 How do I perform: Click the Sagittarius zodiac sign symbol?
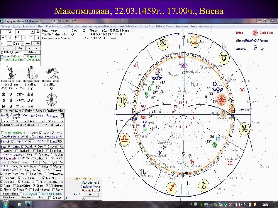pyautogui.click(x=171, y=188)
